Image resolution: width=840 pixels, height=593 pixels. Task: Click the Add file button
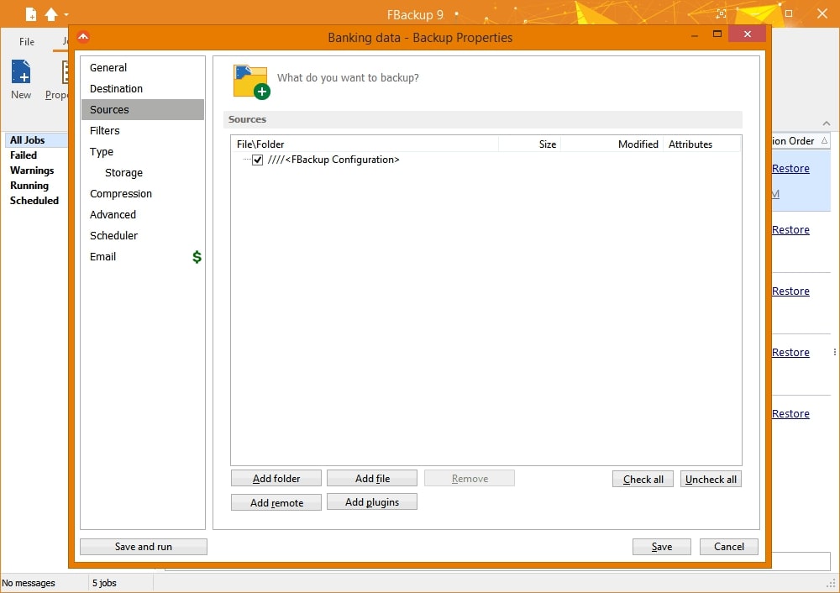click(x=372, y=479)
